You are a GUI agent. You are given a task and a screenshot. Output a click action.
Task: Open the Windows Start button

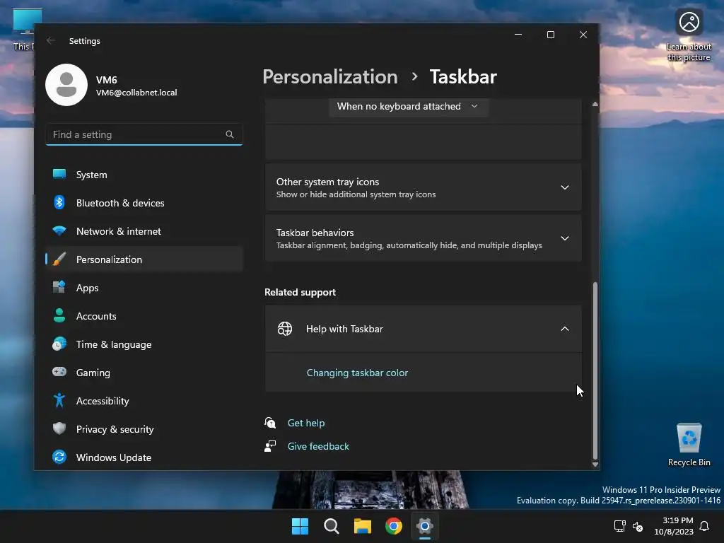coord(300,526)
